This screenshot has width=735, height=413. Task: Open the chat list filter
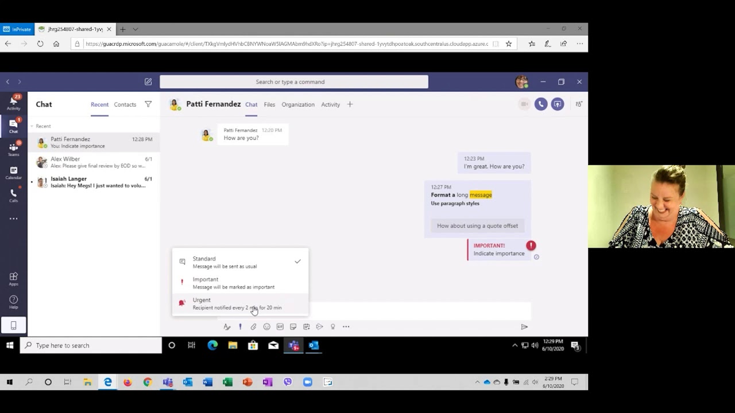pos(148,104)
